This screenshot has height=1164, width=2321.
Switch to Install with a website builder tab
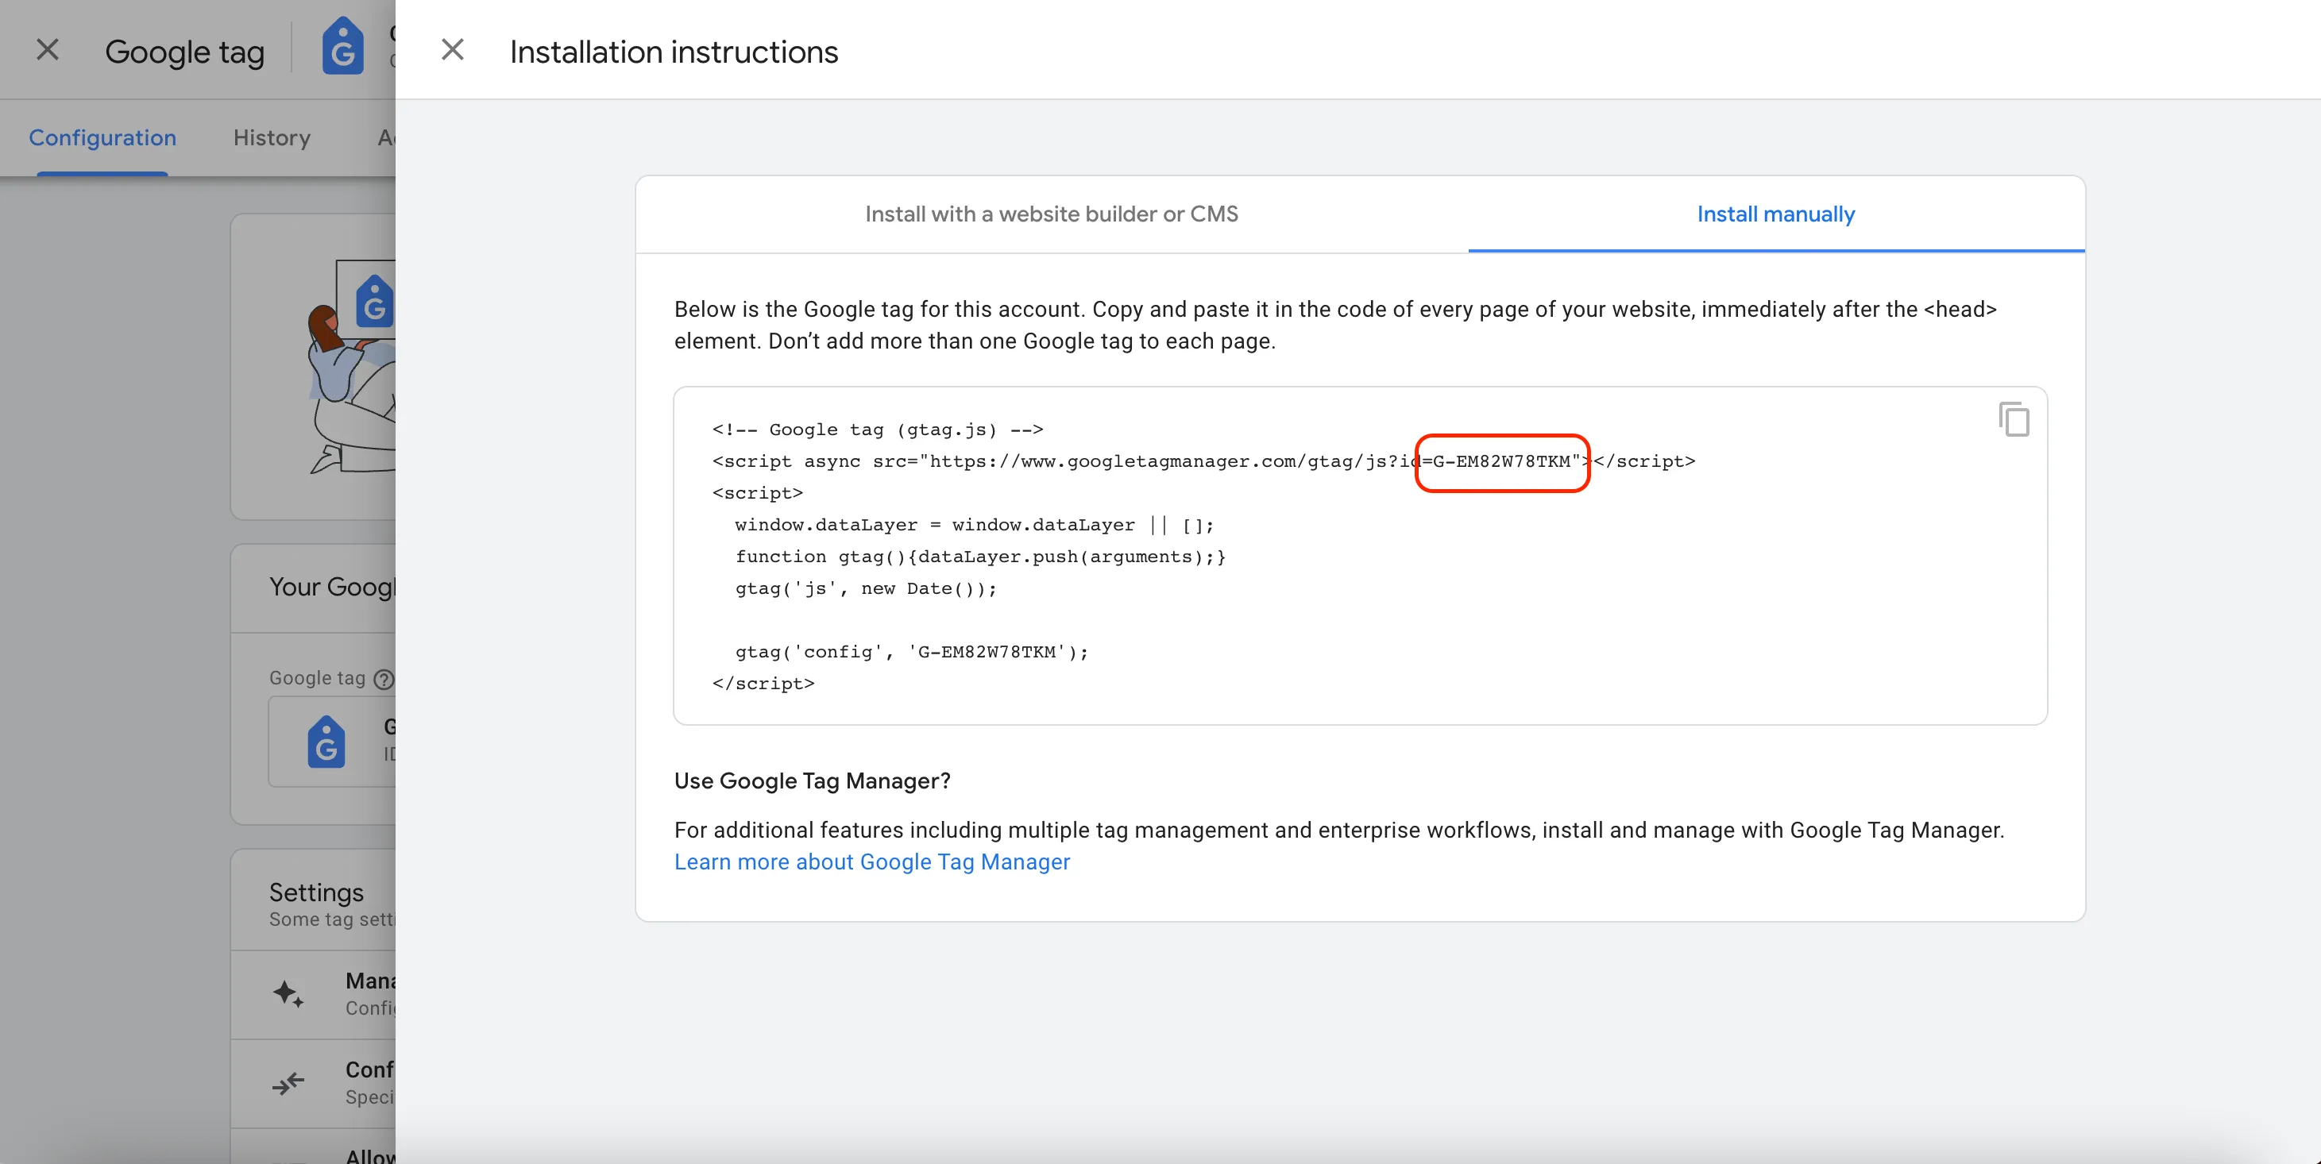click(x=1052, y=214)
